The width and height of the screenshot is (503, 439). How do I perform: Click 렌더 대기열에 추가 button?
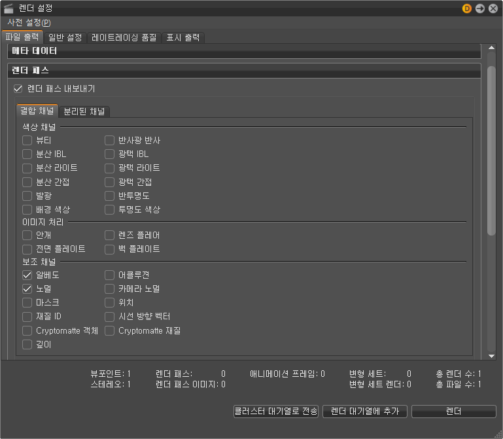pos(365,412)
